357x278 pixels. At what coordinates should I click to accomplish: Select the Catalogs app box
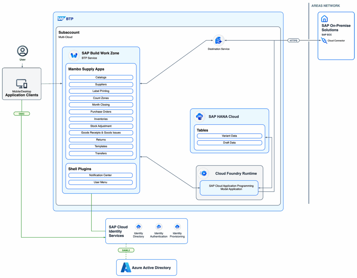[101, 77]
